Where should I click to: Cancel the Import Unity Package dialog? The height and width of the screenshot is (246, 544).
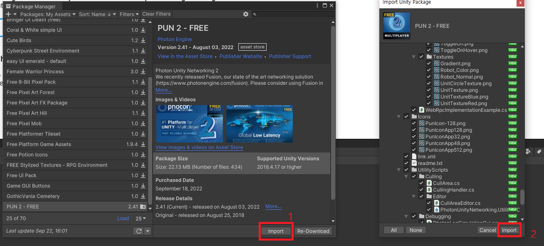(x=487, y=230)
